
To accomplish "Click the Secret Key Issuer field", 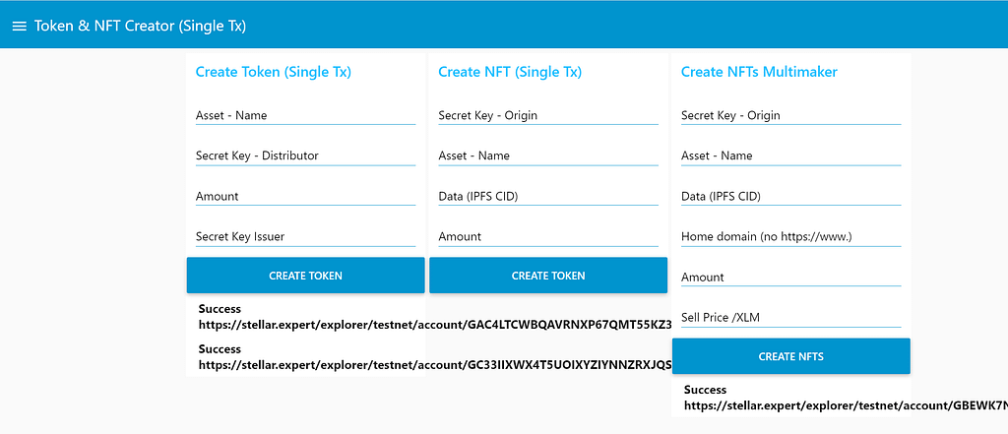I will coord(305,236).
